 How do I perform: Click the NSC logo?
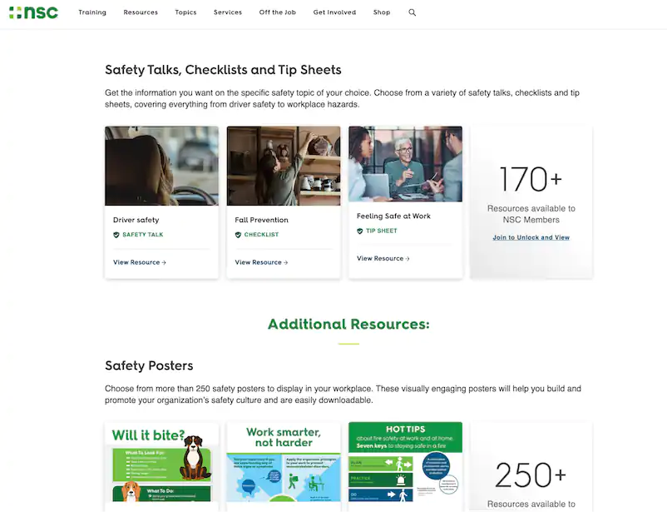click(x=33, y=12)
